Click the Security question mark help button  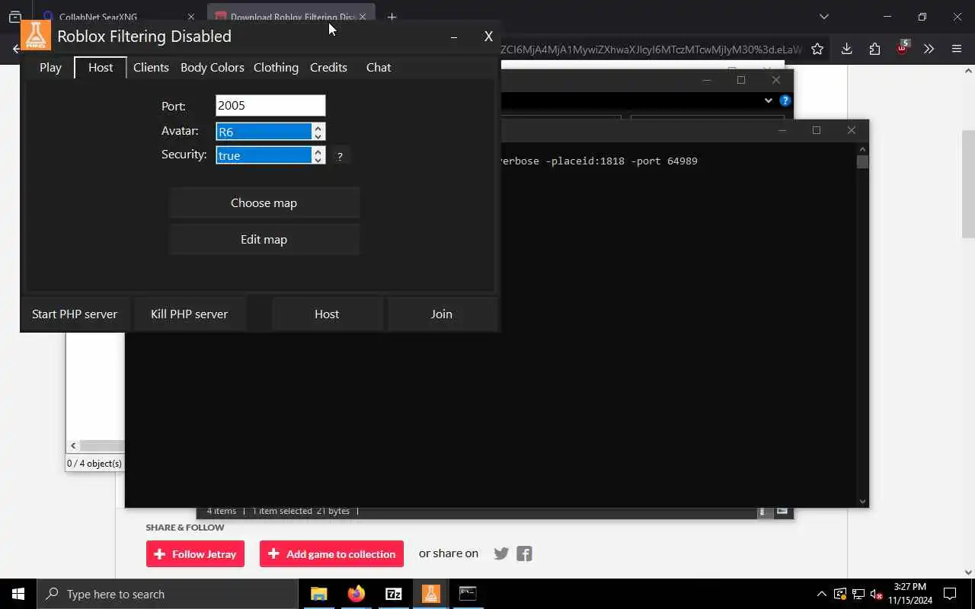point(340,156)
